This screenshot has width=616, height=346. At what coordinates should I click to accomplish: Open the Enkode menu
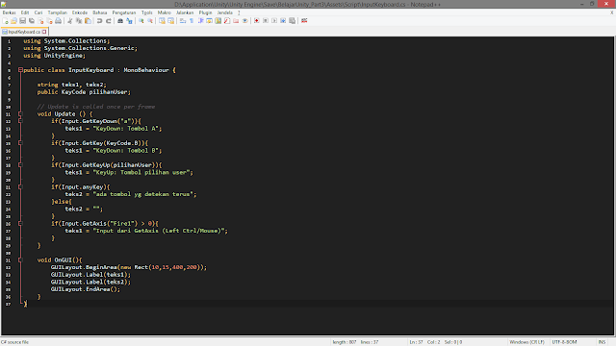coord(80,12)
